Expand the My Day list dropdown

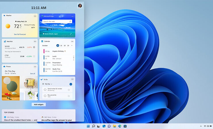[x=51, y=84]
